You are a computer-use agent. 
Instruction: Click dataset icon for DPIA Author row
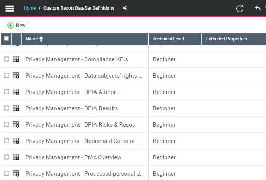point(16,92)
